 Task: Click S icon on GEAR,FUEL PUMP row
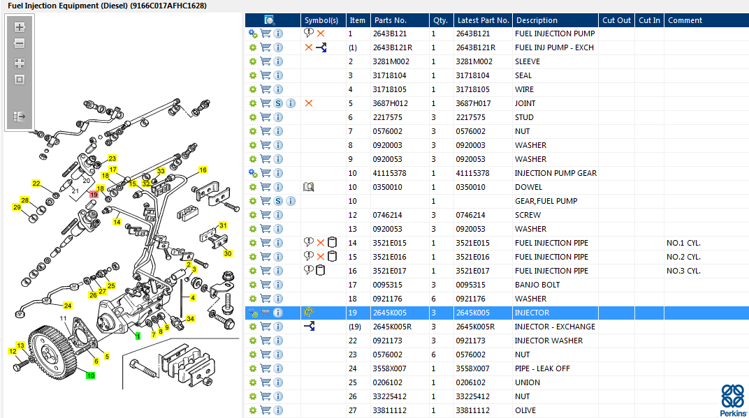[278, 201]
